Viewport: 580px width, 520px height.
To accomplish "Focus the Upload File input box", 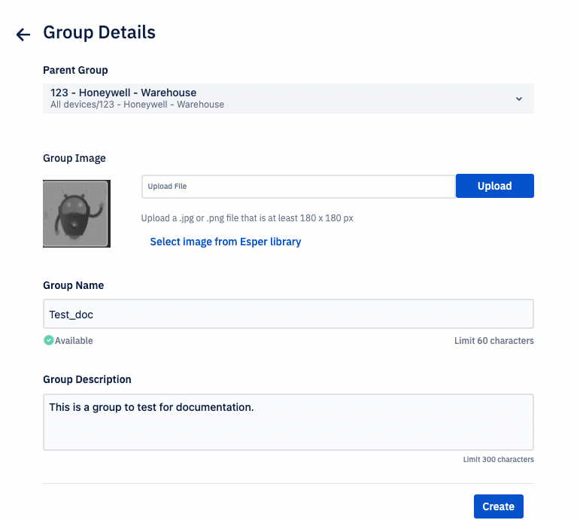I will click(299, 186).
